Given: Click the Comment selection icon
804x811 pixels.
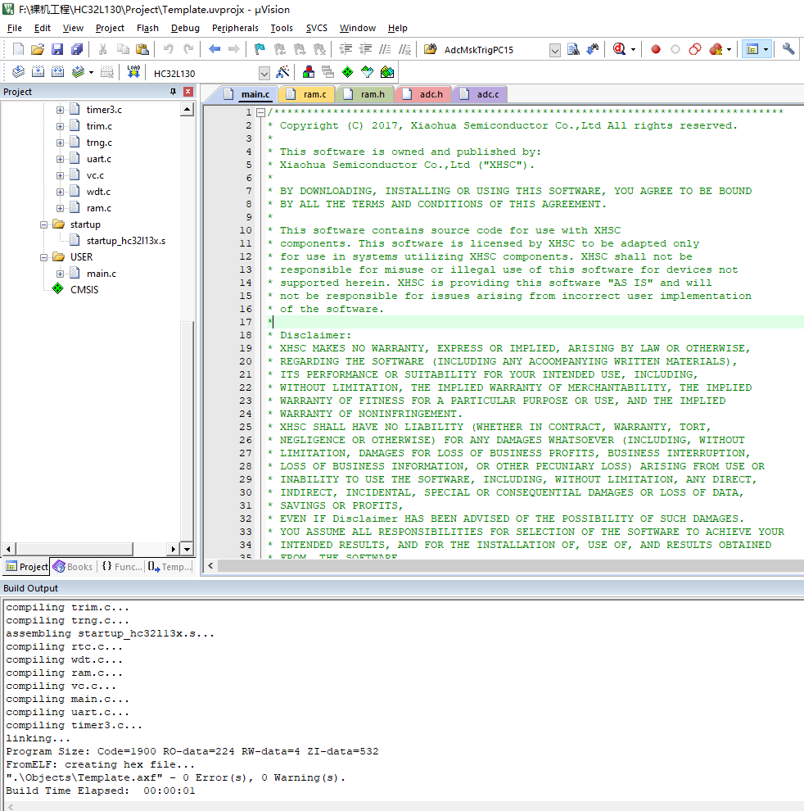Looking at the screenshot, I should pyautogui.click(x=385, y=50).
